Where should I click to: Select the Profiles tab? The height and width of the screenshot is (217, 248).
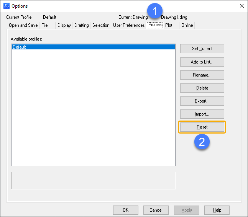pos(155,25)
